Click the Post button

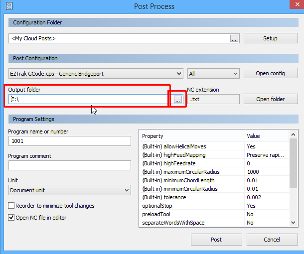[216, 240]
